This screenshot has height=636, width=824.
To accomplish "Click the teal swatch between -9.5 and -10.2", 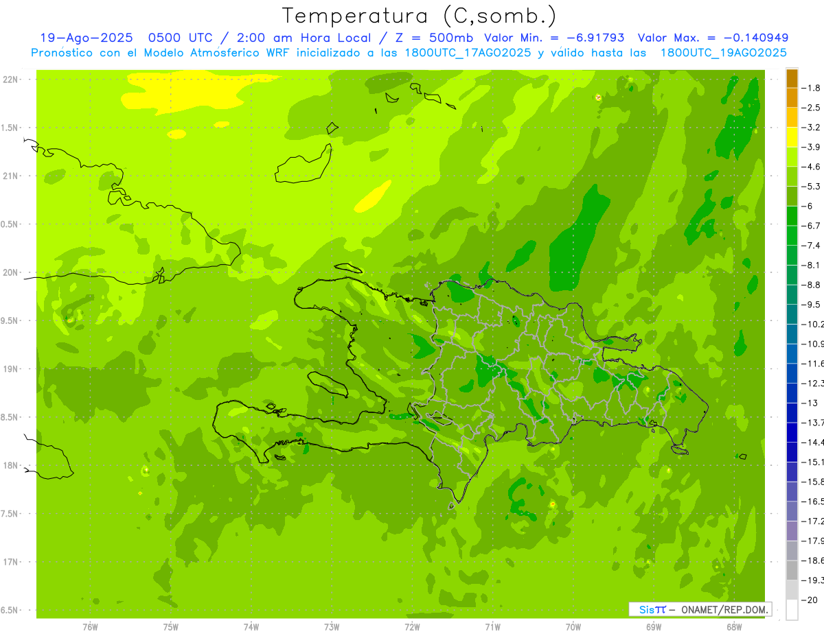I will point(792,314).
